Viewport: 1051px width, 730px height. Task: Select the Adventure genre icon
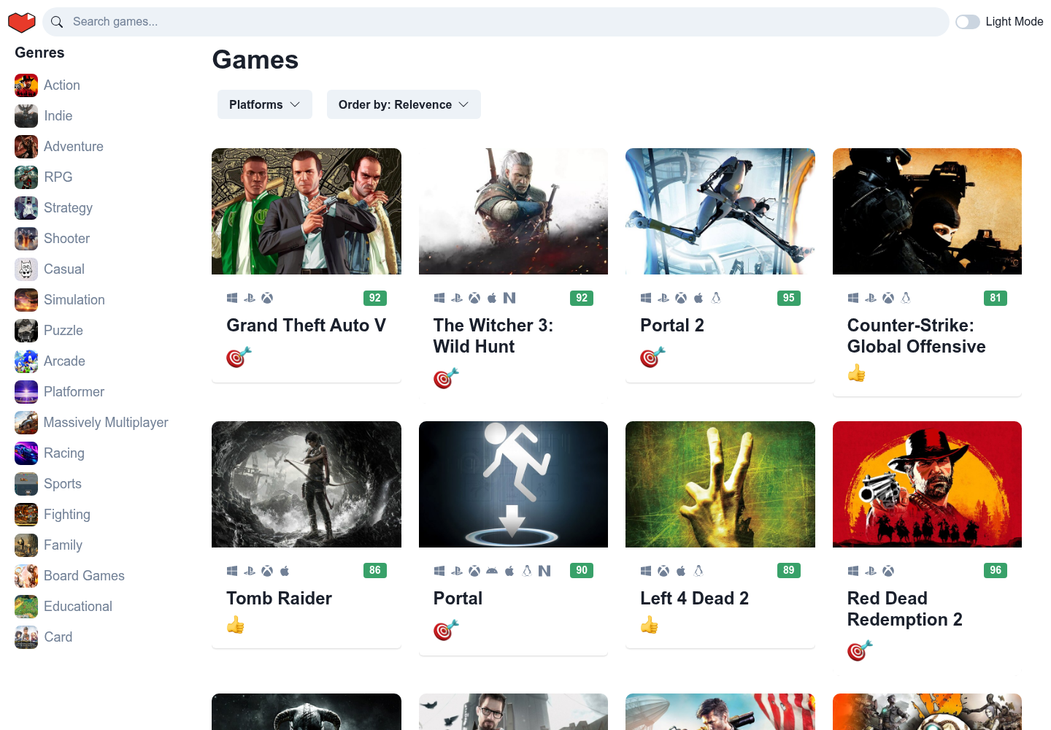[x=26, y=147]
